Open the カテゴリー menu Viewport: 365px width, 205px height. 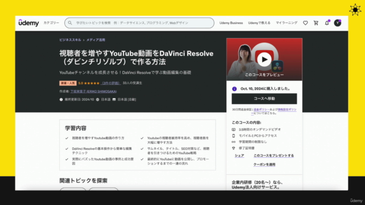(x=51, y=23)
